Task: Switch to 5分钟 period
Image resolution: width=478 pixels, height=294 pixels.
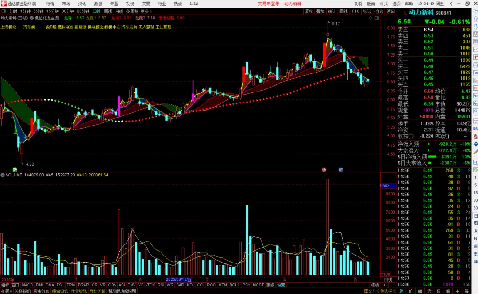Action: click(x=39, y=11)
